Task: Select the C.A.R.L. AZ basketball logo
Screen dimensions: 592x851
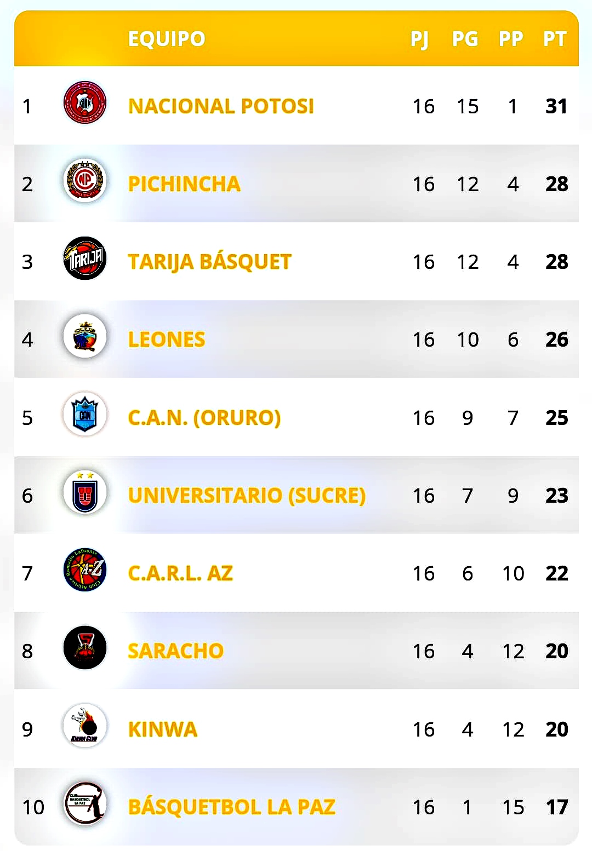Action: (x=85, y=570)
